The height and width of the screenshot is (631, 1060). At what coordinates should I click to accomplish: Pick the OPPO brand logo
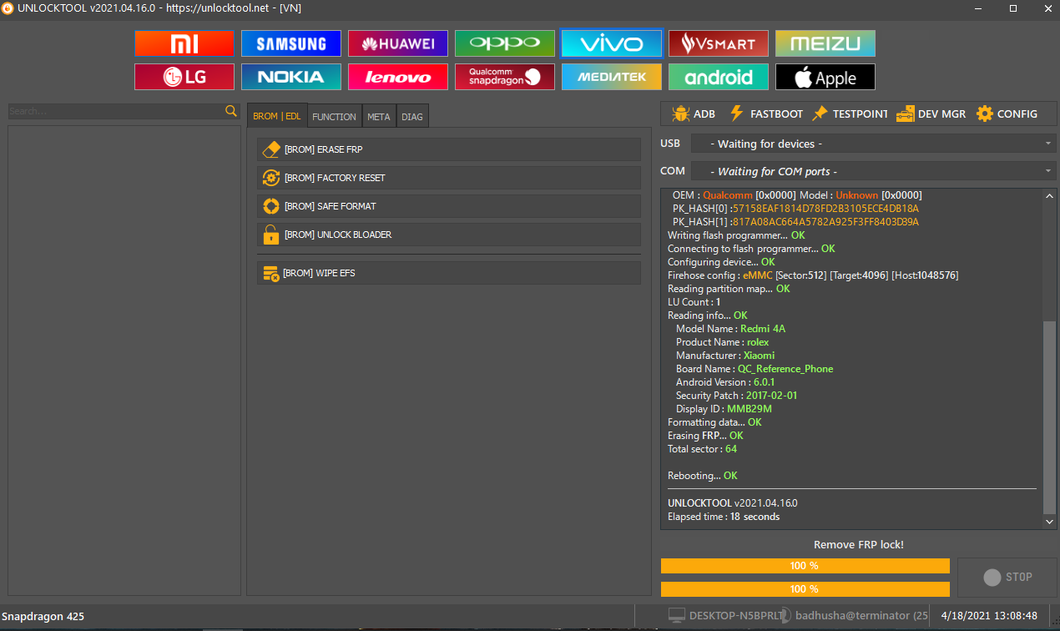505,43
